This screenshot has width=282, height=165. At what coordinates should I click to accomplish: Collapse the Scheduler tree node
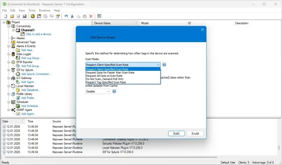click(9, 102)
